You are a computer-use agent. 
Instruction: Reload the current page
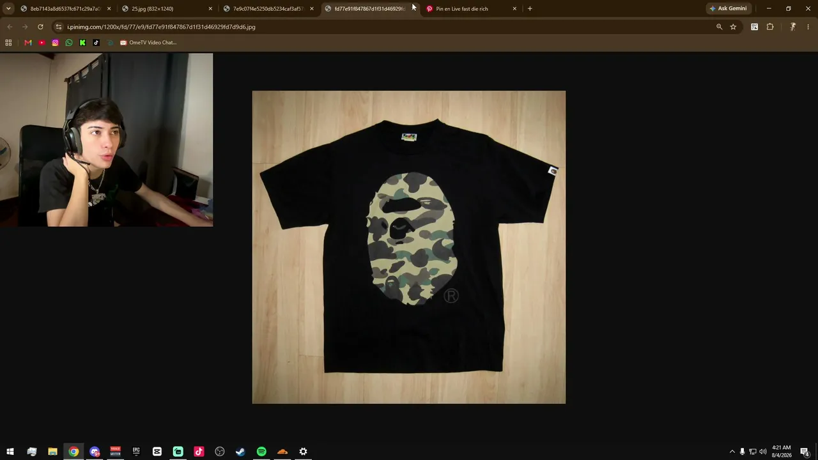[40, 27]
